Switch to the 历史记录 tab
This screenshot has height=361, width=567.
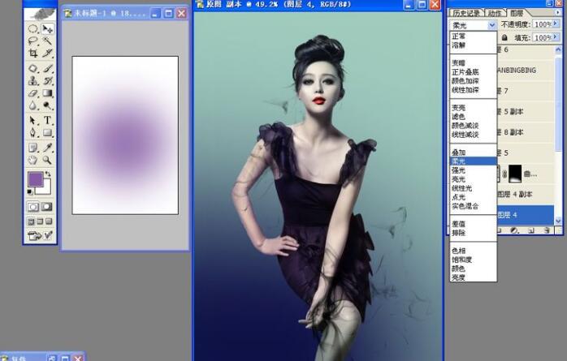tap(466, 12)
